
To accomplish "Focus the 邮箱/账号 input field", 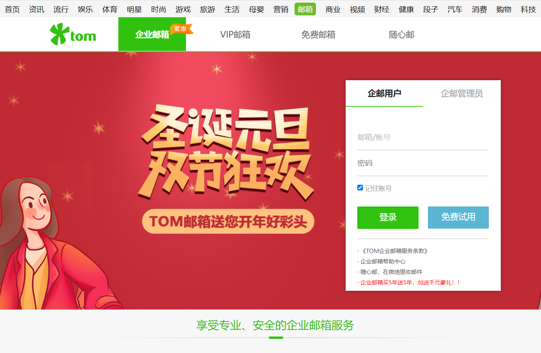I will pos(423,137).
